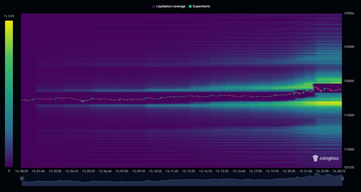Click the area chart inside the zoom slider

(x=182, y=180)
